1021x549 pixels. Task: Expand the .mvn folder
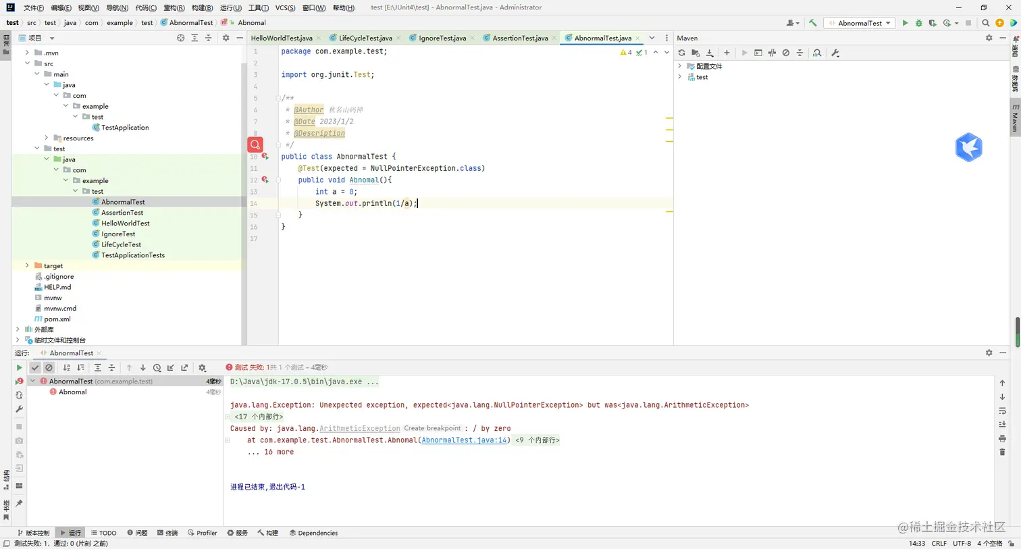click(x=27, y=53)
